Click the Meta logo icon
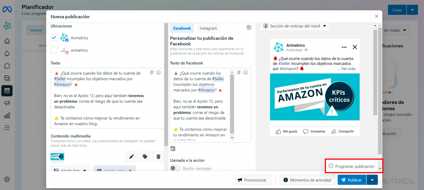The width and height of the screenshot is (424, 190). (7, 10)
